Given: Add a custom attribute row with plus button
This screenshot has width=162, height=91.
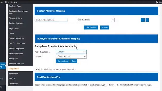Looking at the screenshot, I should click(x=143, y=20).
